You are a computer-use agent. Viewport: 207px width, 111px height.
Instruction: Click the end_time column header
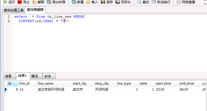(x=190, y=83)
